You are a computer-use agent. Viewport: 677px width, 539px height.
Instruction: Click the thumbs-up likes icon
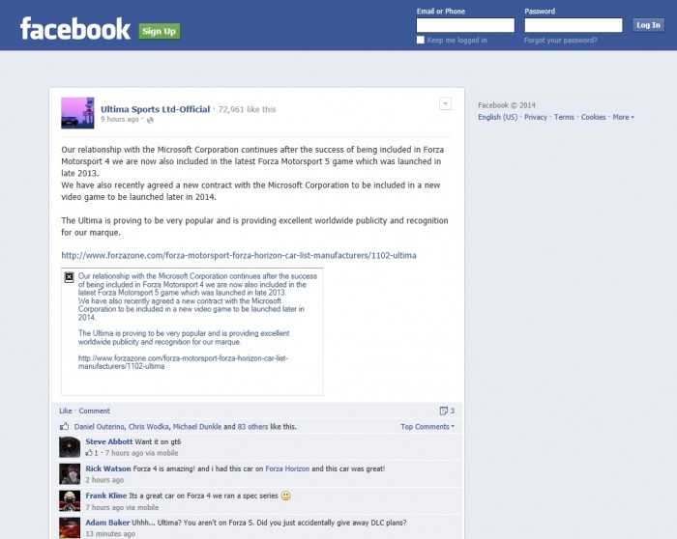(x=65, y=426)
